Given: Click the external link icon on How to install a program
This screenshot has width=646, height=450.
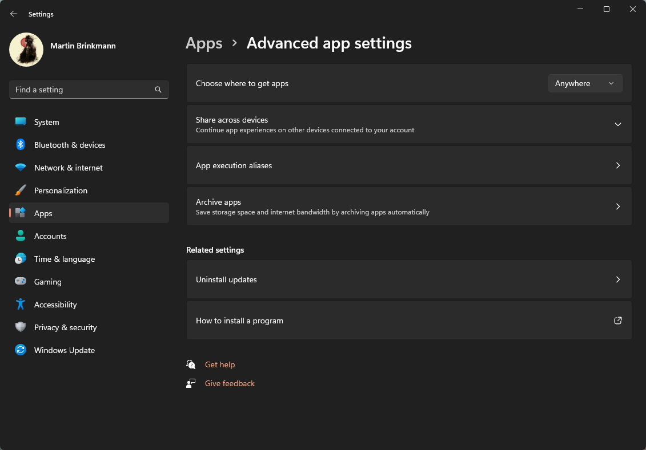Looking at the screenshot, I should (x=617, y=321).
